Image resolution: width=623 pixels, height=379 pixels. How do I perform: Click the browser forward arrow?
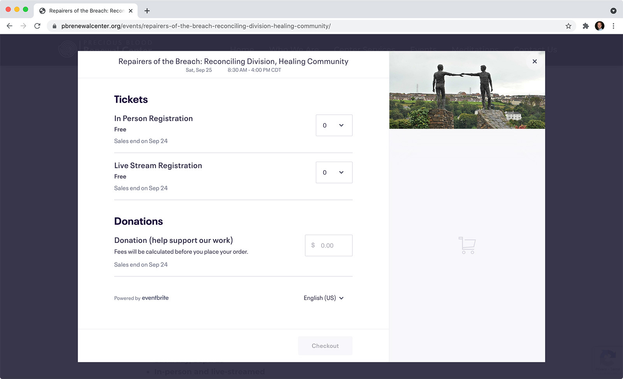click(x=23, y=26)
